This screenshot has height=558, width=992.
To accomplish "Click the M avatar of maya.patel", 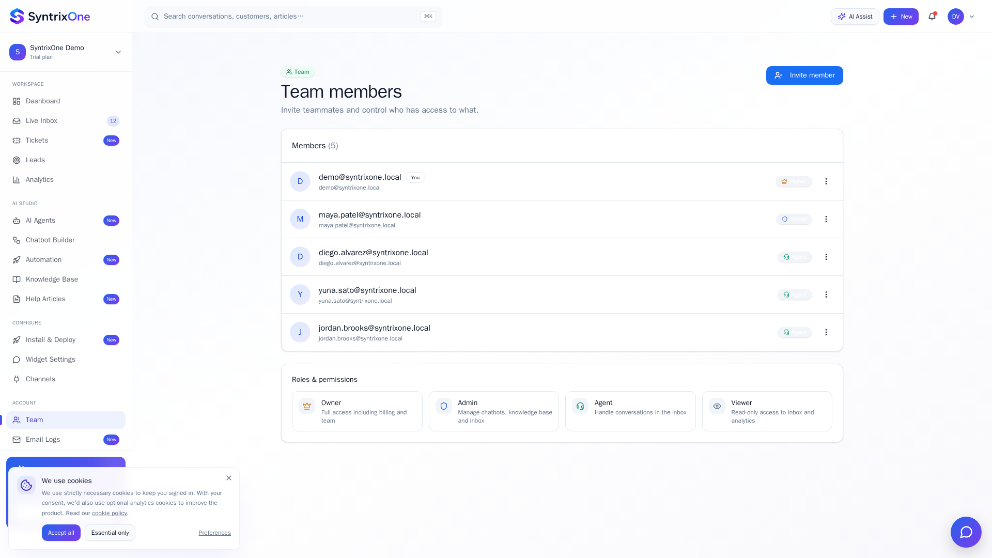I will click(300, 219).
